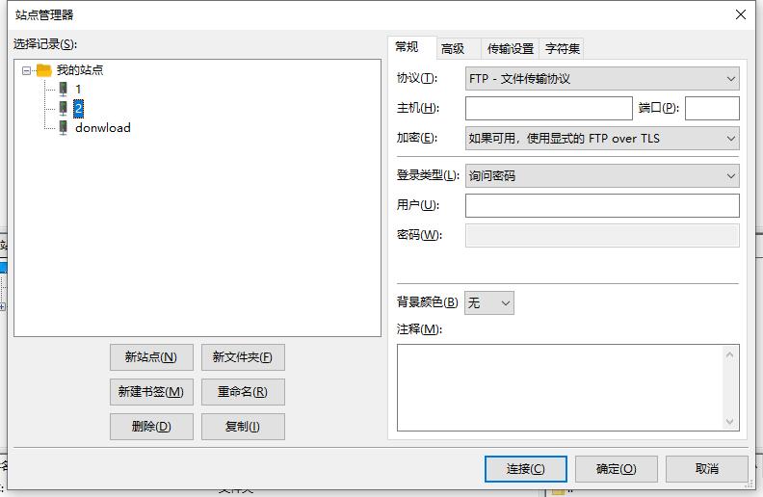Select the donwload site entry

103,128
